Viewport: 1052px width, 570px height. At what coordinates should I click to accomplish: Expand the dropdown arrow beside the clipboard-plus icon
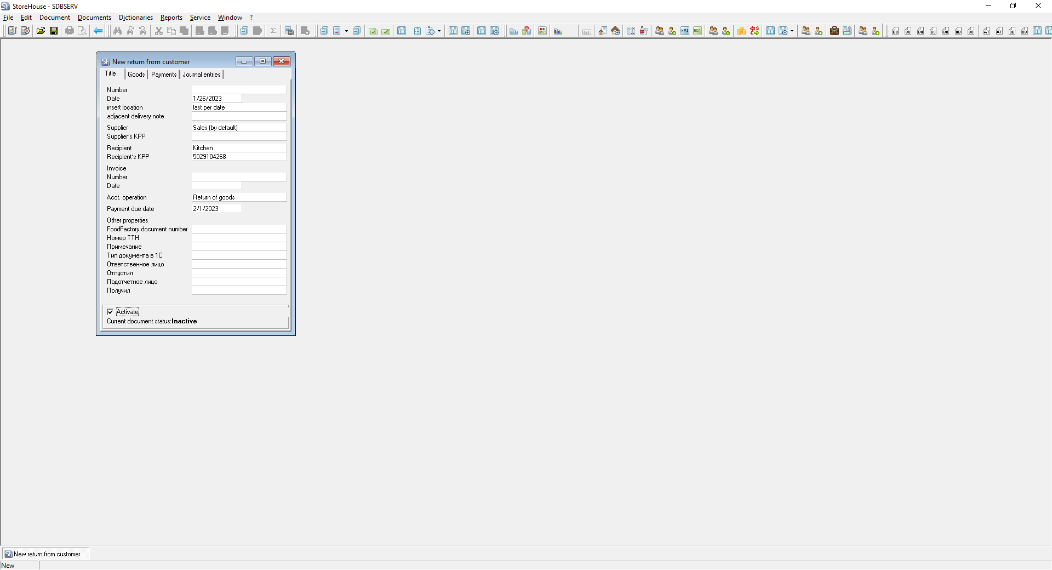point(439,31)
